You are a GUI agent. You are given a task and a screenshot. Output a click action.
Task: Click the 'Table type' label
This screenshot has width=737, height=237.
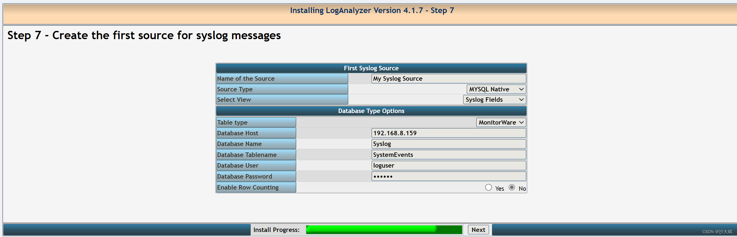click(256, 123)
